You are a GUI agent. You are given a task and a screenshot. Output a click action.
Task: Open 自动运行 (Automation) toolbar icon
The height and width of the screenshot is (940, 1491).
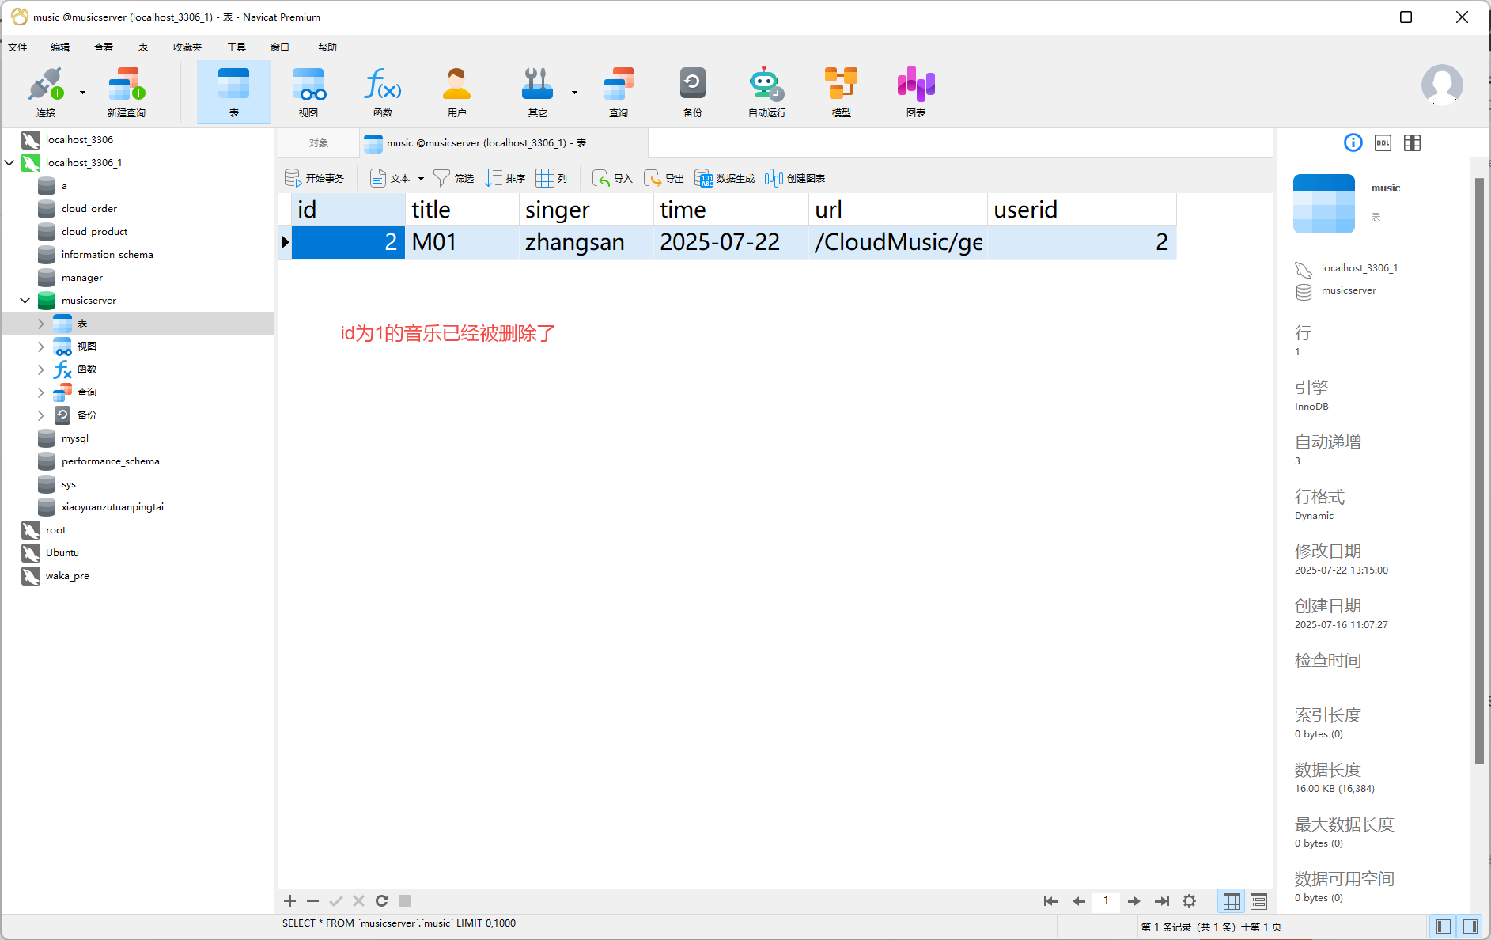click(767, 92)
